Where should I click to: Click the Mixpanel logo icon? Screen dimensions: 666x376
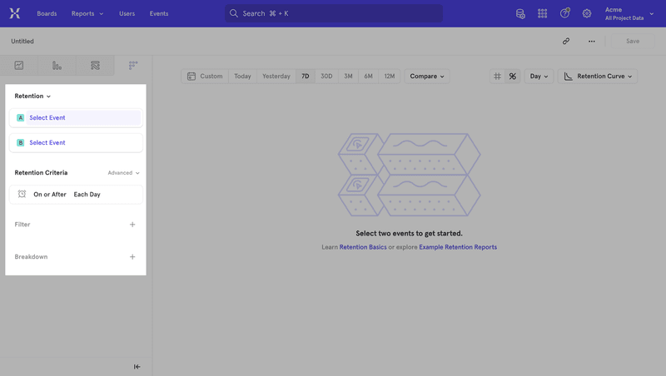pos(15,13)
